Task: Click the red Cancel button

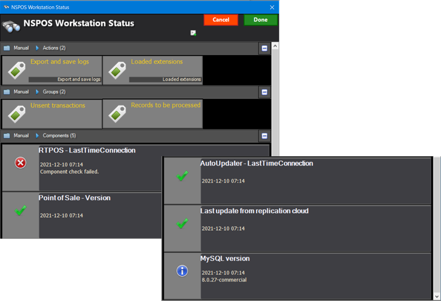Action: click(221, 20)
